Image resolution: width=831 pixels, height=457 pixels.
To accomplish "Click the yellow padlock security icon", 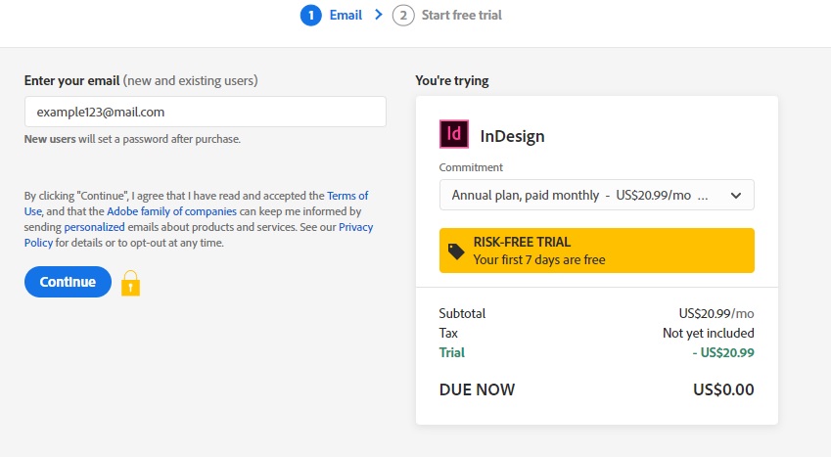I will (130, 283).
